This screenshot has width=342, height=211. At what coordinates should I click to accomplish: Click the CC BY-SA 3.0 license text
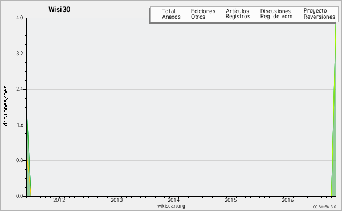coord(324,206)
